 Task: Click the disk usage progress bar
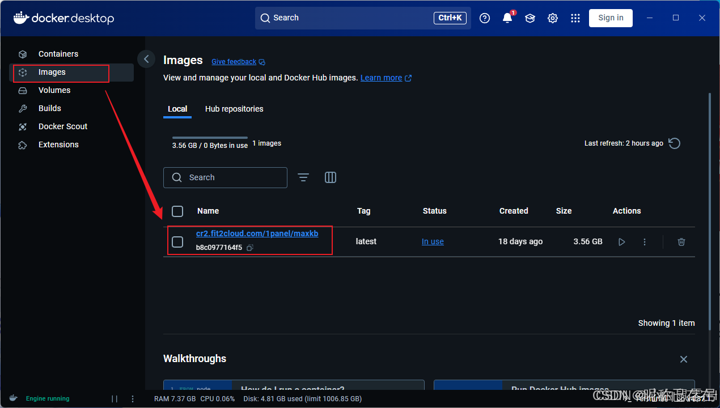(210, 138)
